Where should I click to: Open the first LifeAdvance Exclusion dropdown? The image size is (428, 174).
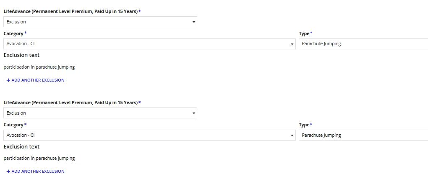[100, 22]
